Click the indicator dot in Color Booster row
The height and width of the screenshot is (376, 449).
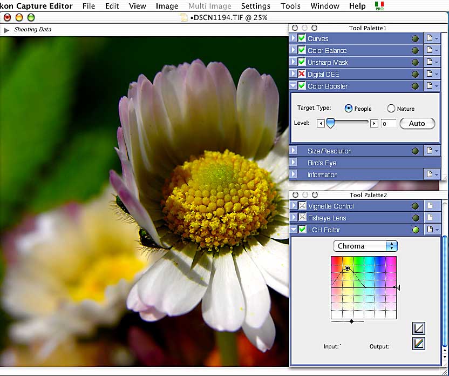point(415,86)
